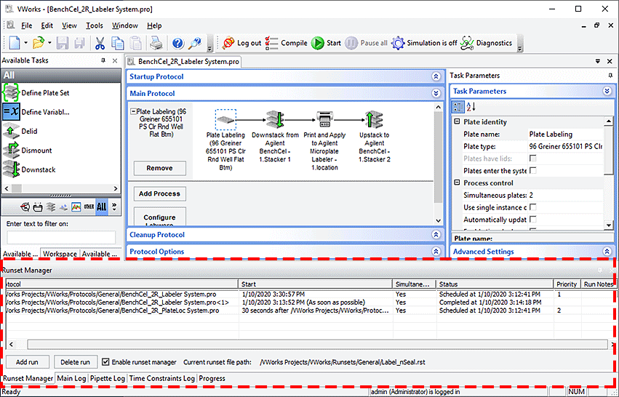
Task: Switch to the Pipette Log tab
Action: (108, 378)
